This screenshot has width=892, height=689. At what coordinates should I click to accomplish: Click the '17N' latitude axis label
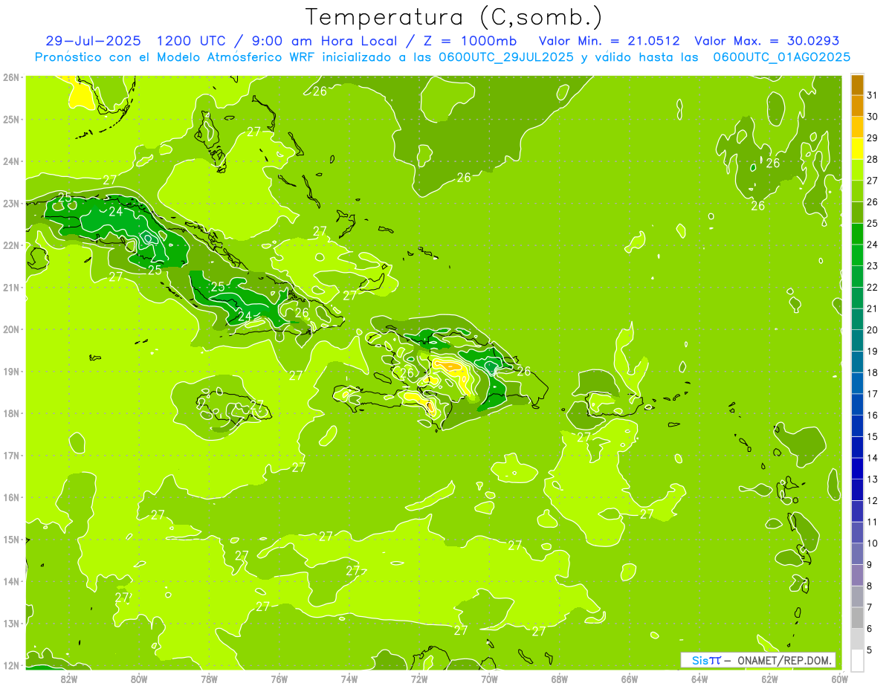[x=11, y=456]
